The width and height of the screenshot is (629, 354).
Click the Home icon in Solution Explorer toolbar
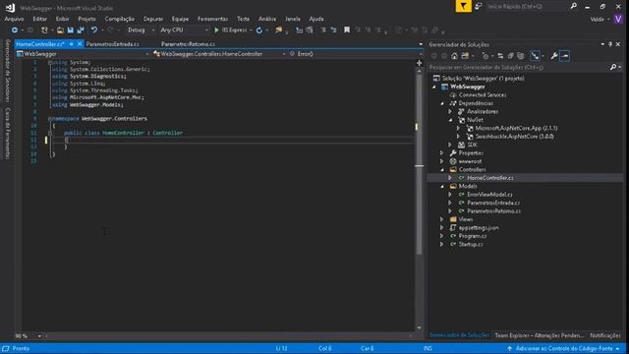pos(454,56)
